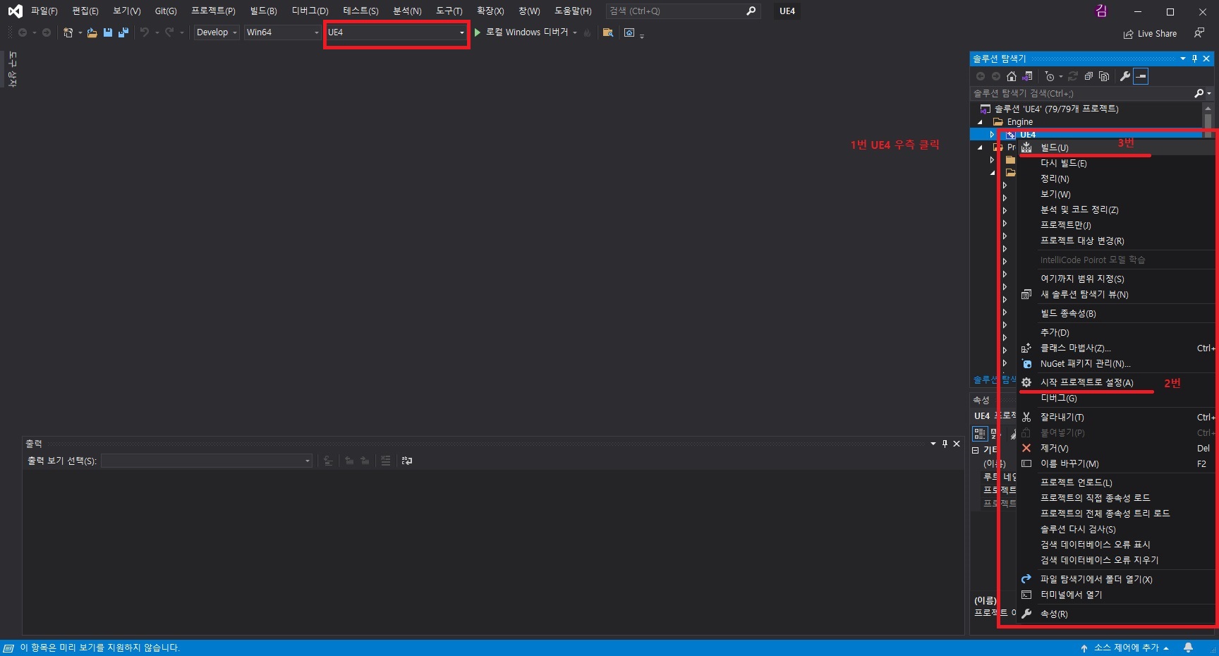Toggle auto-hide pin on Solution Explorer panel

[x=1194, y=59]
